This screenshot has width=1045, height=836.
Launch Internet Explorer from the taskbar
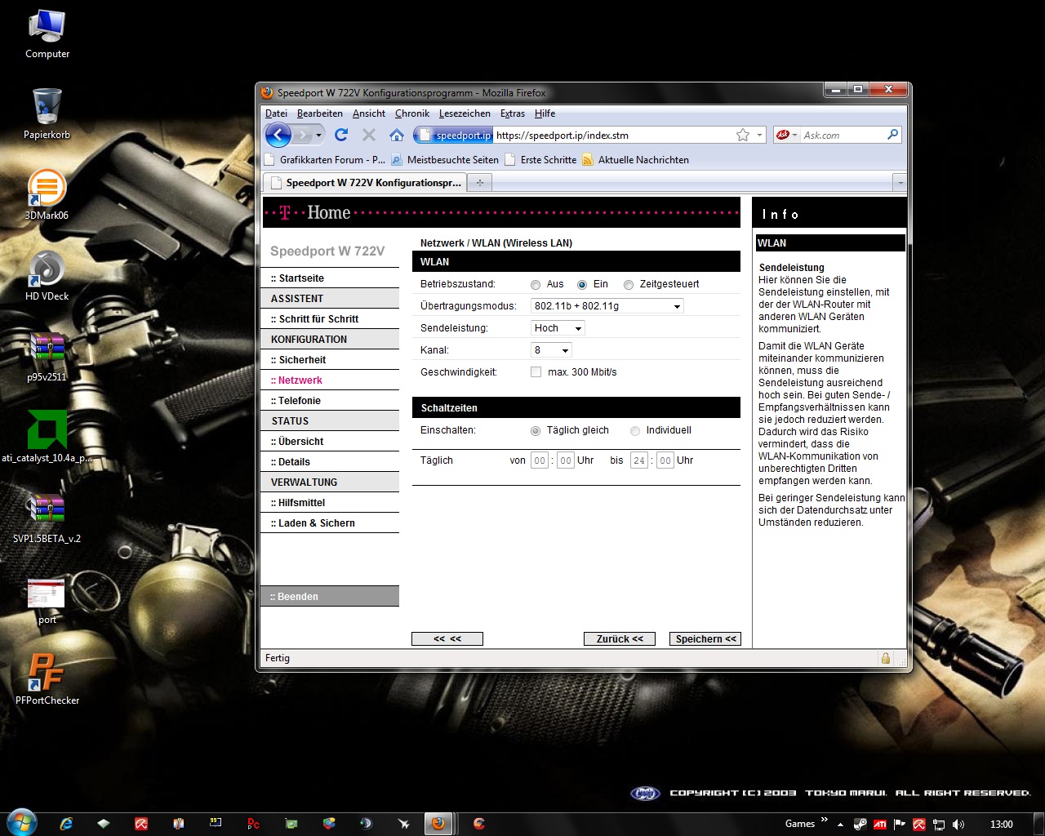pyautogui.click(x=66, y=824)
